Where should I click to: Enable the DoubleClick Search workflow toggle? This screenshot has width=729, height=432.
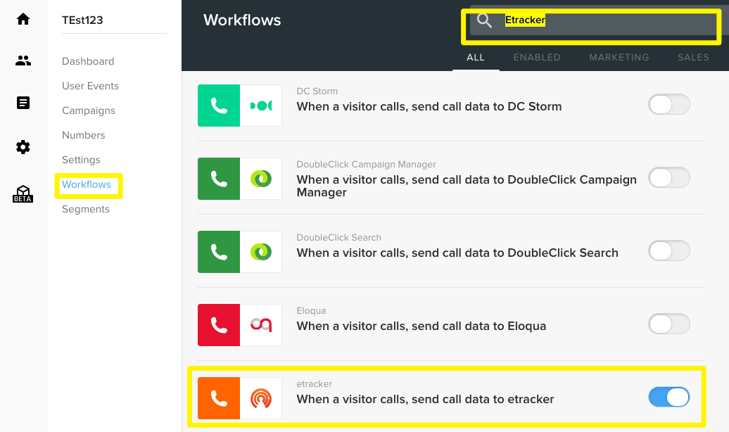click(669, 250)
